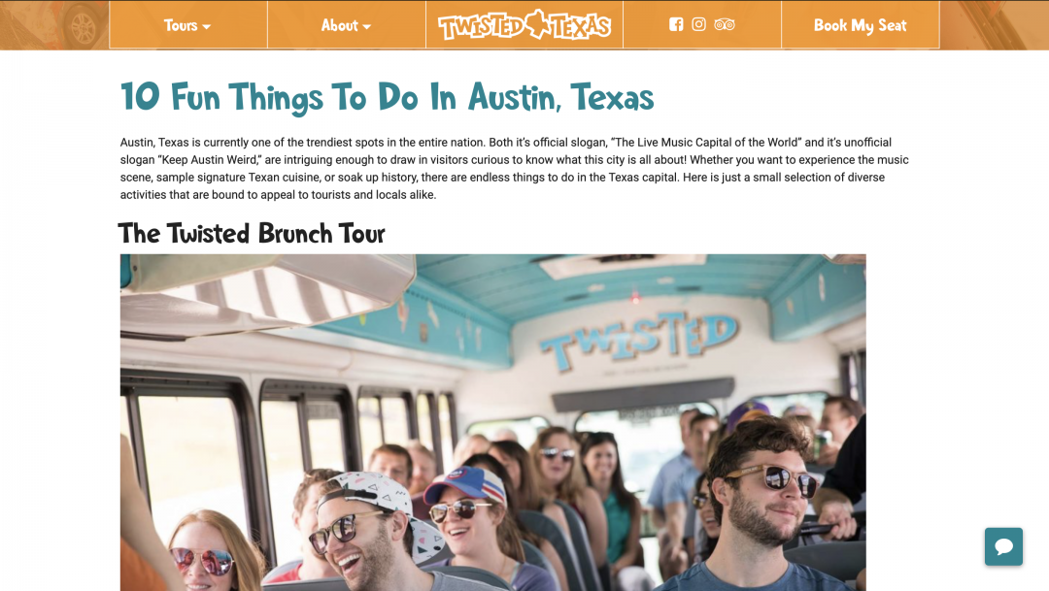Open the Instagram profile icon
Screen dimensions: 1049x591
[x=698, y=24]
